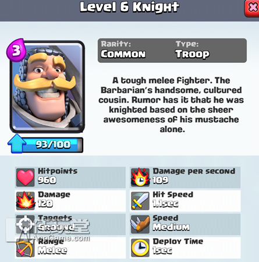This screenshot has height=262, width=259.
Task: Click the crosshair Targets icon
Action: (25, 224)
